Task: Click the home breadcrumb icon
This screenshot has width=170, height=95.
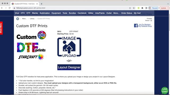Action: [x=18, y=19]
